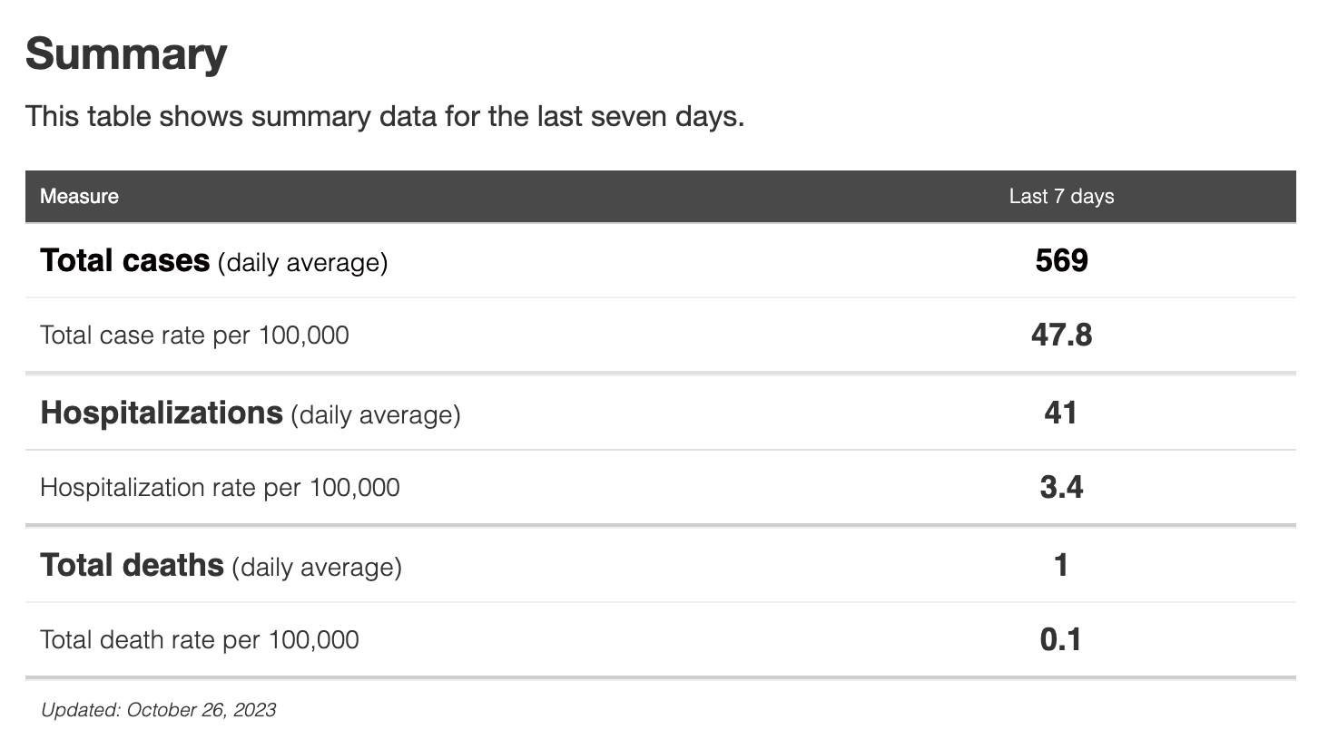Click the hospitalization rate value 3.4
Screen dimensions: 1338x749
1061,488
